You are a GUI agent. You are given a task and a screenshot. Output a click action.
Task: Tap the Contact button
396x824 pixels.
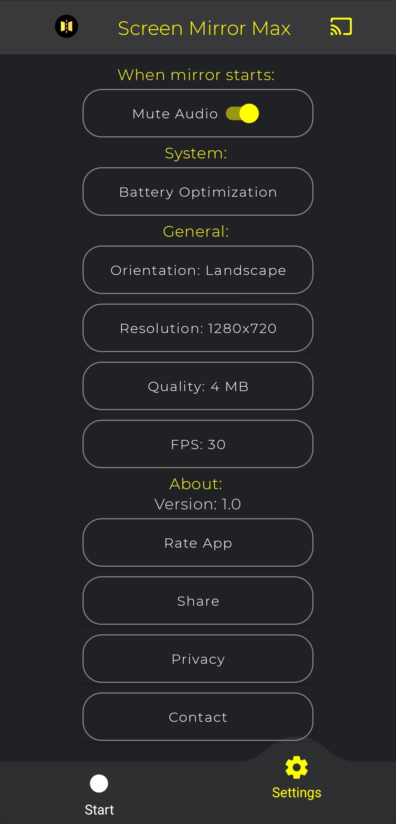coord(198,717)
